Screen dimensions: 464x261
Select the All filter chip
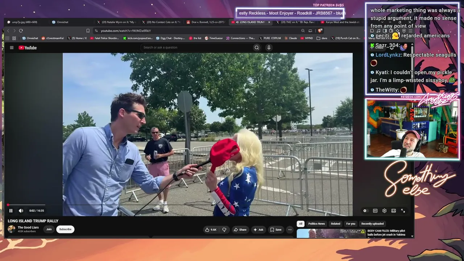[x=301, y=224]
